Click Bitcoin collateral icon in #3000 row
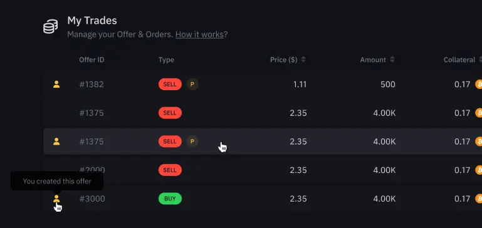The height and width of the screenshot is (228, 482). pyautogui.click(x=479, y=199)
